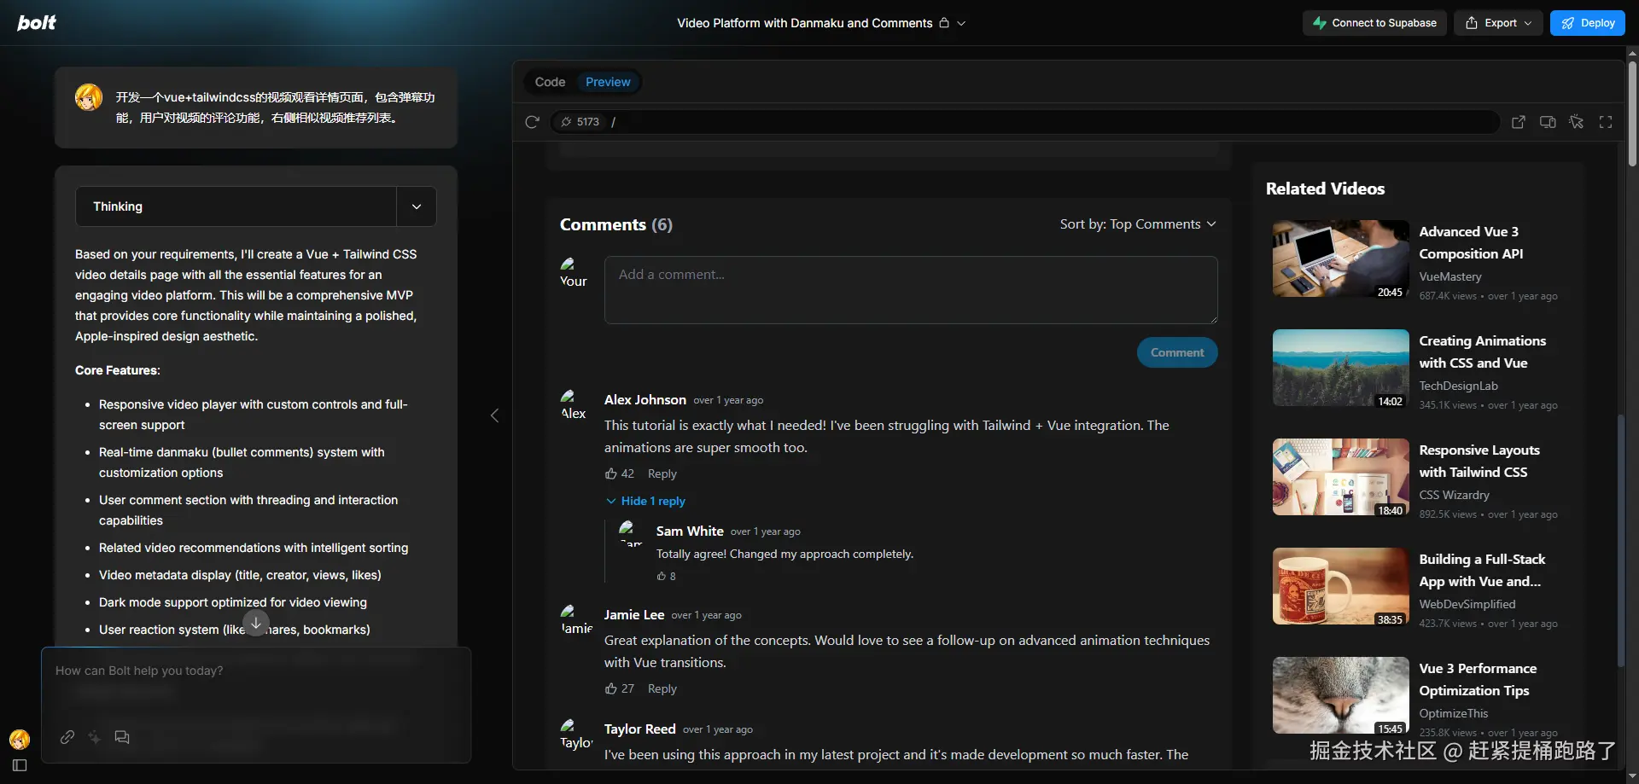The width and height of the screenshot is (1639, 784).
Task: Toggle the inspector element selector icon
Action: (x=1576, y=122)
